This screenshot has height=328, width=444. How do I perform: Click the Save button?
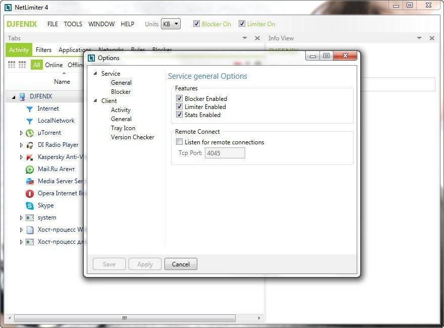pyautogui.click(x=109, y=264)
